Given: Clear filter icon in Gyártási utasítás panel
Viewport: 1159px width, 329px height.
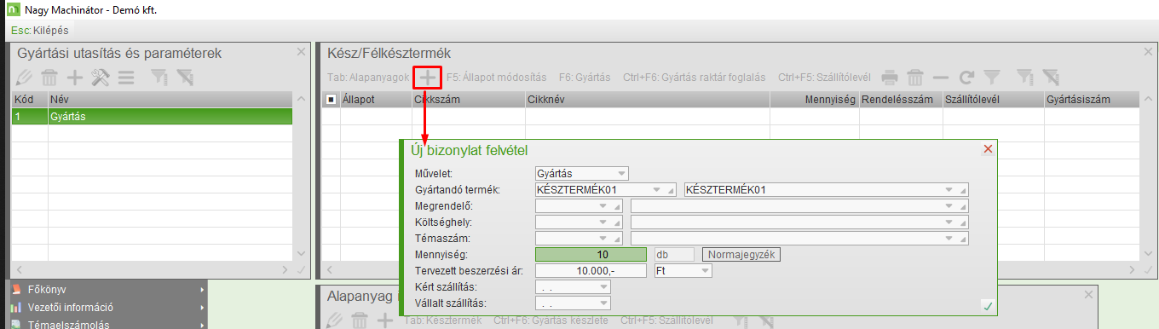Looking at the screenshot, I should [185, 78].
